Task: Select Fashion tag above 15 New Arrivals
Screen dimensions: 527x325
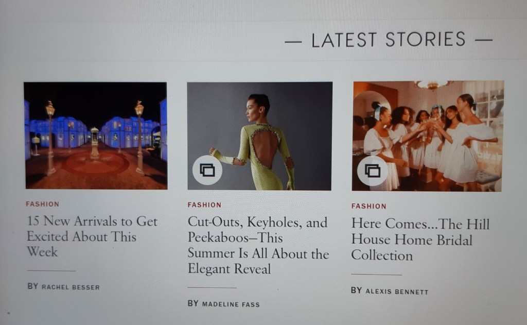Action: click(43, 204)
